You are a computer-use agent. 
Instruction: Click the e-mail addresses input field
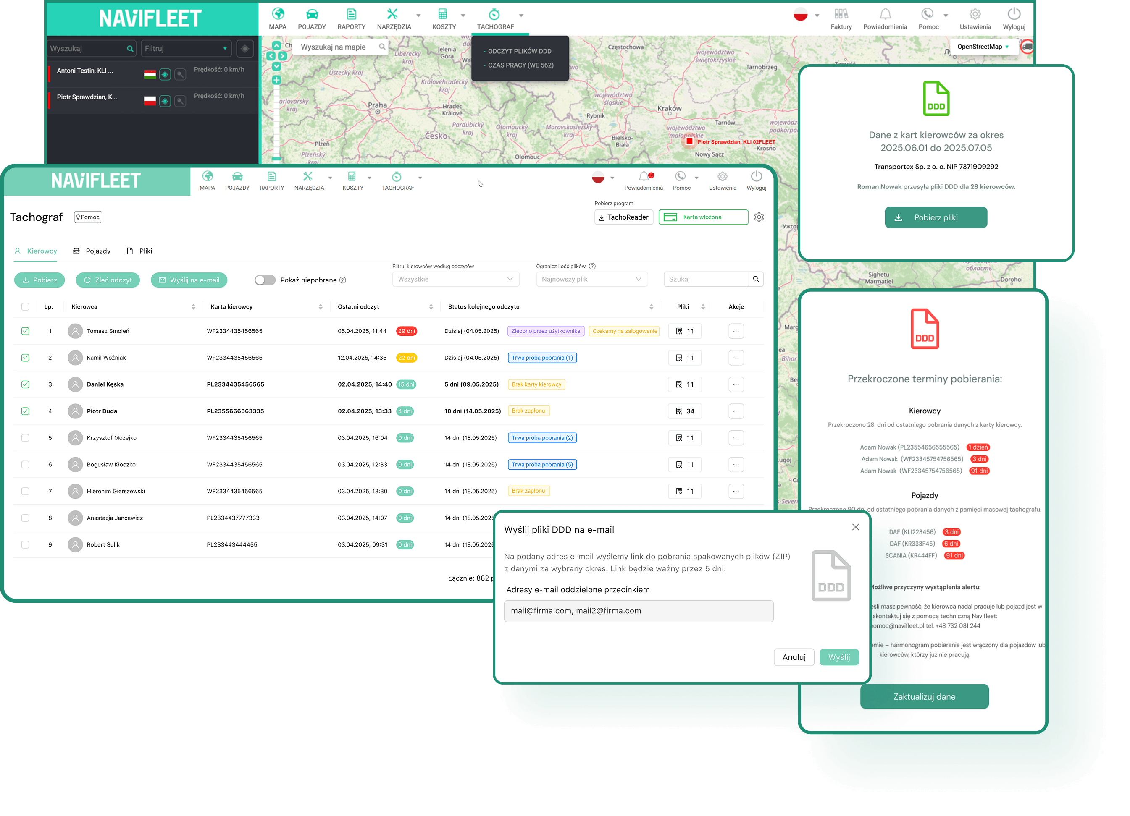pyautogui.click(x=638, y=611)
